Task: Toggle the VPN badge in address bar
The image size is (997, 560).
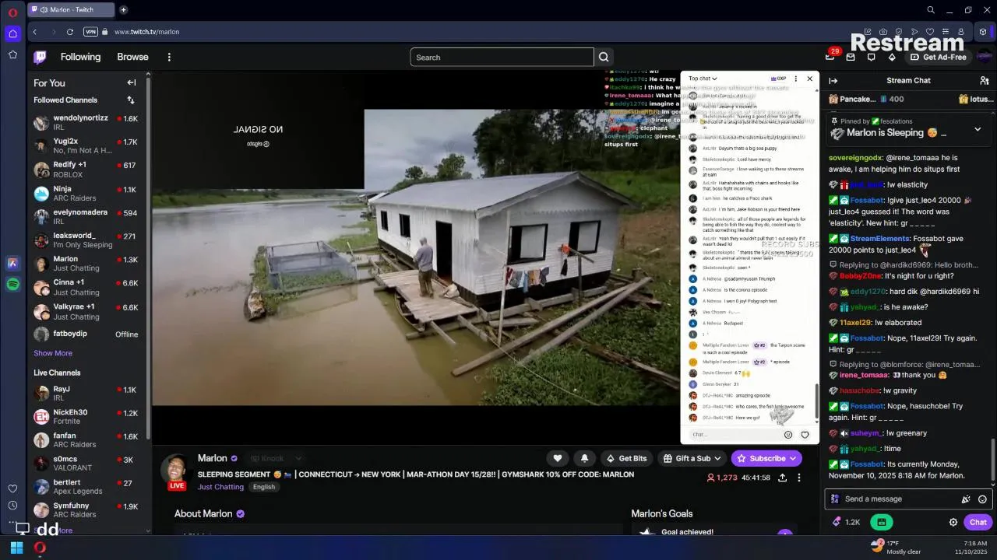Action: coord(90,32)
